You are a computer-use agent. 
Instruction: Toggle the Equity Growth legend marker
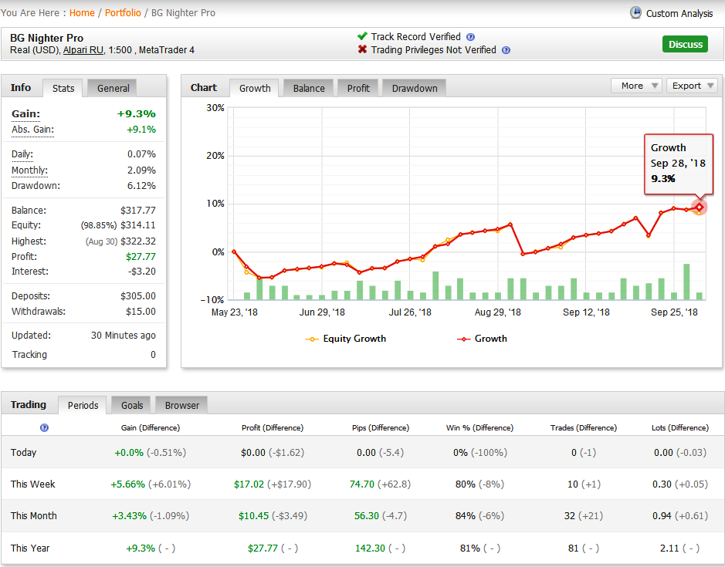coord(312,339)
